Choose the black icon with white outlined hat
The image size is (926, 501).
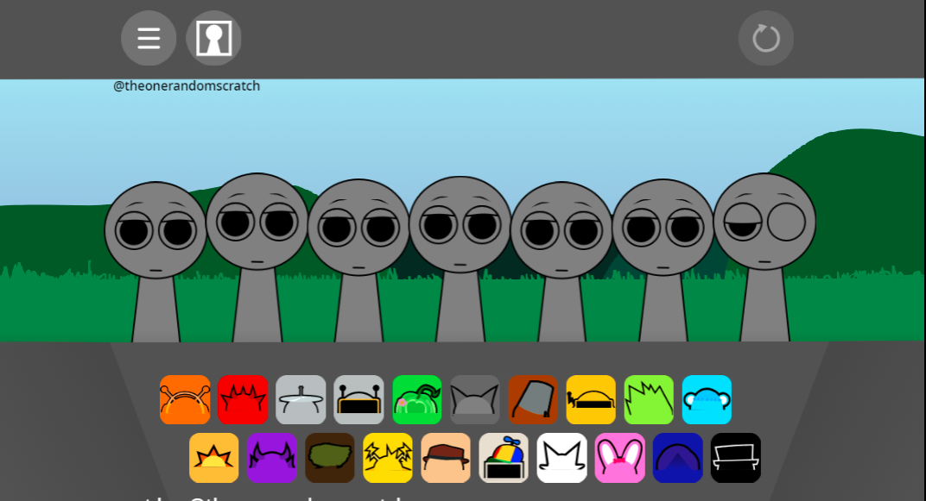(736, 458)
